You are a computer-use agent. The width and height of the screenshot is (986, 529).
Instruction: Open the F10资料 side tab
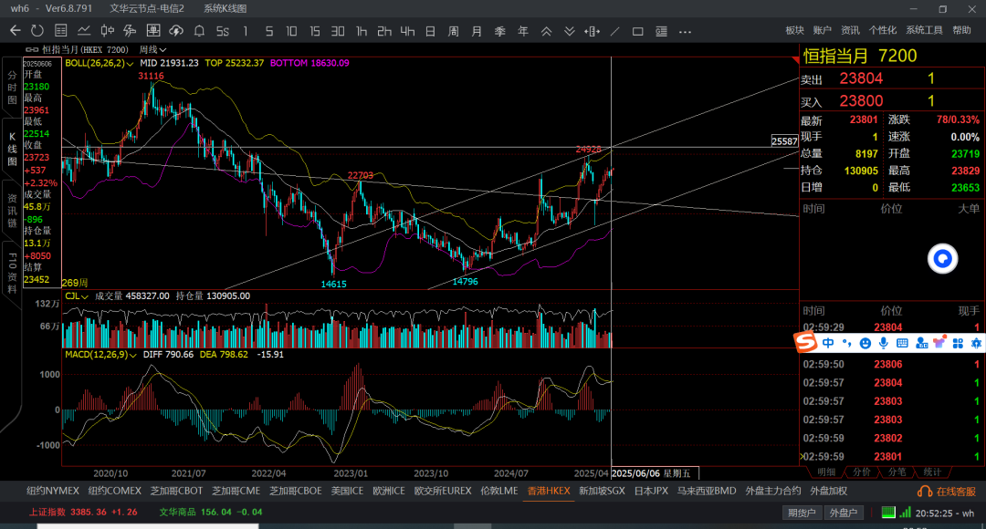(x=12, y=274)
